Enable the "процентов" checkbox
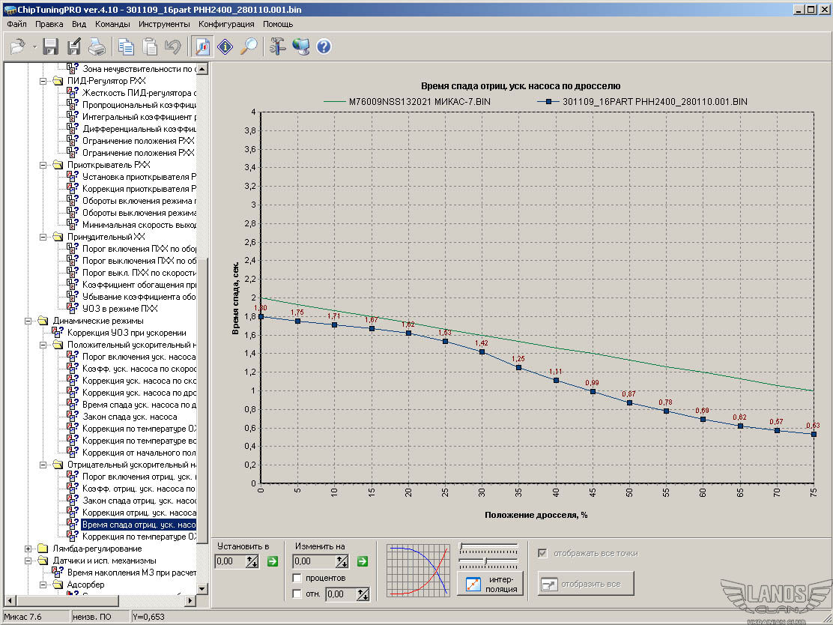This screenshot has height=625, width=833. [x=297, y=579]
